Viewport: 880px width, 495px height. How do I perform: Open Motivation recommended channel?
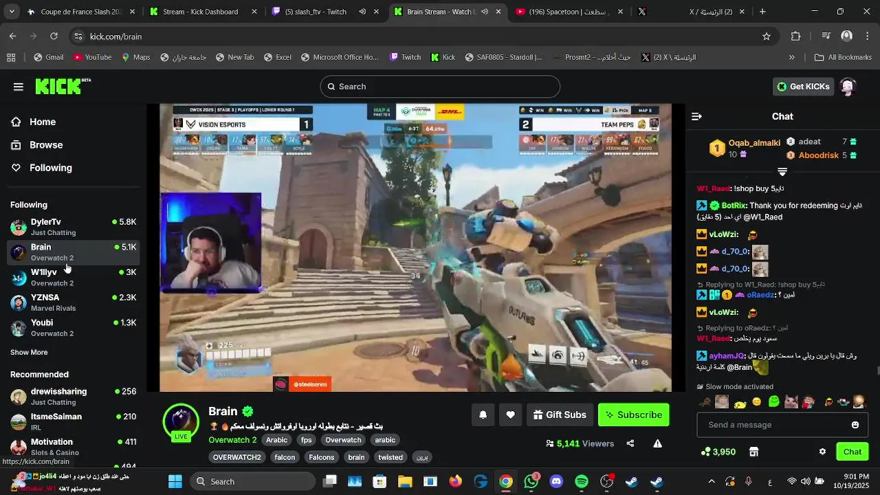tap(73, 447)
